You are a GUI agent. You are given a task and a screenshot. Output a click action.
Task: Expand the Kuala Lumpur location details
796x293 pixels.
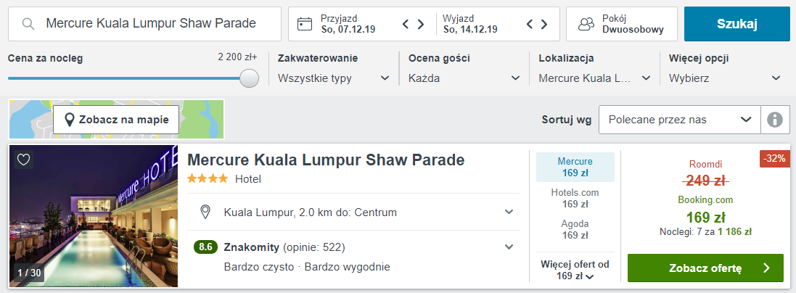pyautogui.click(x=509, y=212)
